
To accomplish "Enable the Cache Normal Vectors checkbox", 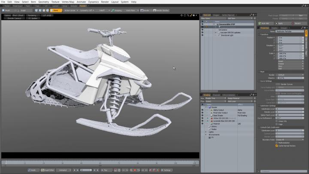I will (276, 146).
